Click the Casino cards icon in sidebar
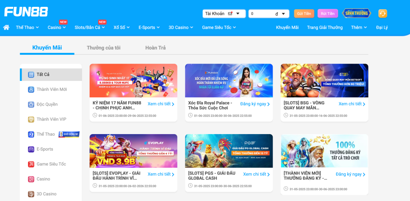 (31, 179)
